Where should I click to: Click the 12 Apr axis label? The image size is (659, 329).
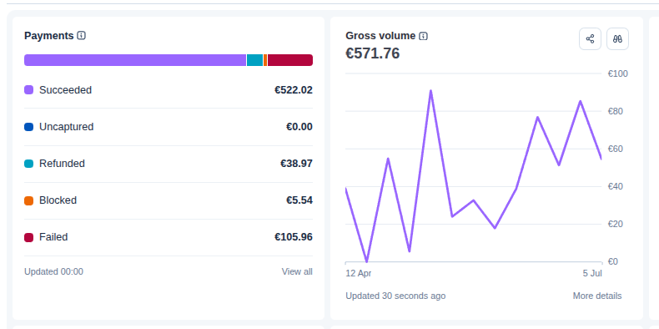coord(359,273)
